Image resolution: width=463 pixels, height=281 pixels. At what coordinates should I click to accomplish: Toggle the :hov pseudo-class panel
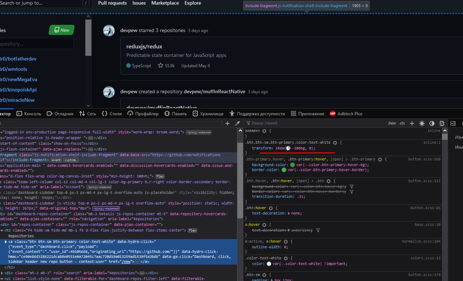click(x=392, y=123)
